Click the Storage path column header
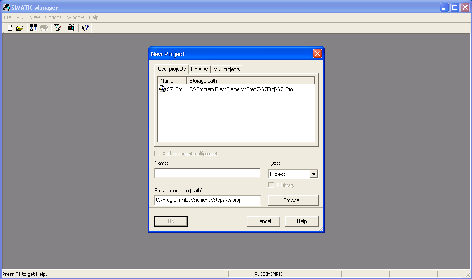This screenshot has height=279, width=472. click(x=250, y=80)
